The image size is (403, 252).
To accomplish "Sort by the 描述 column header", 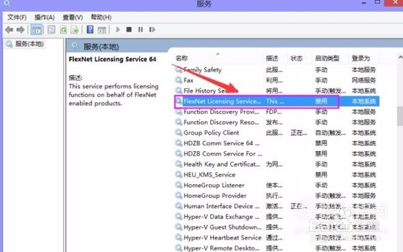I will click(x=272, y=58).
